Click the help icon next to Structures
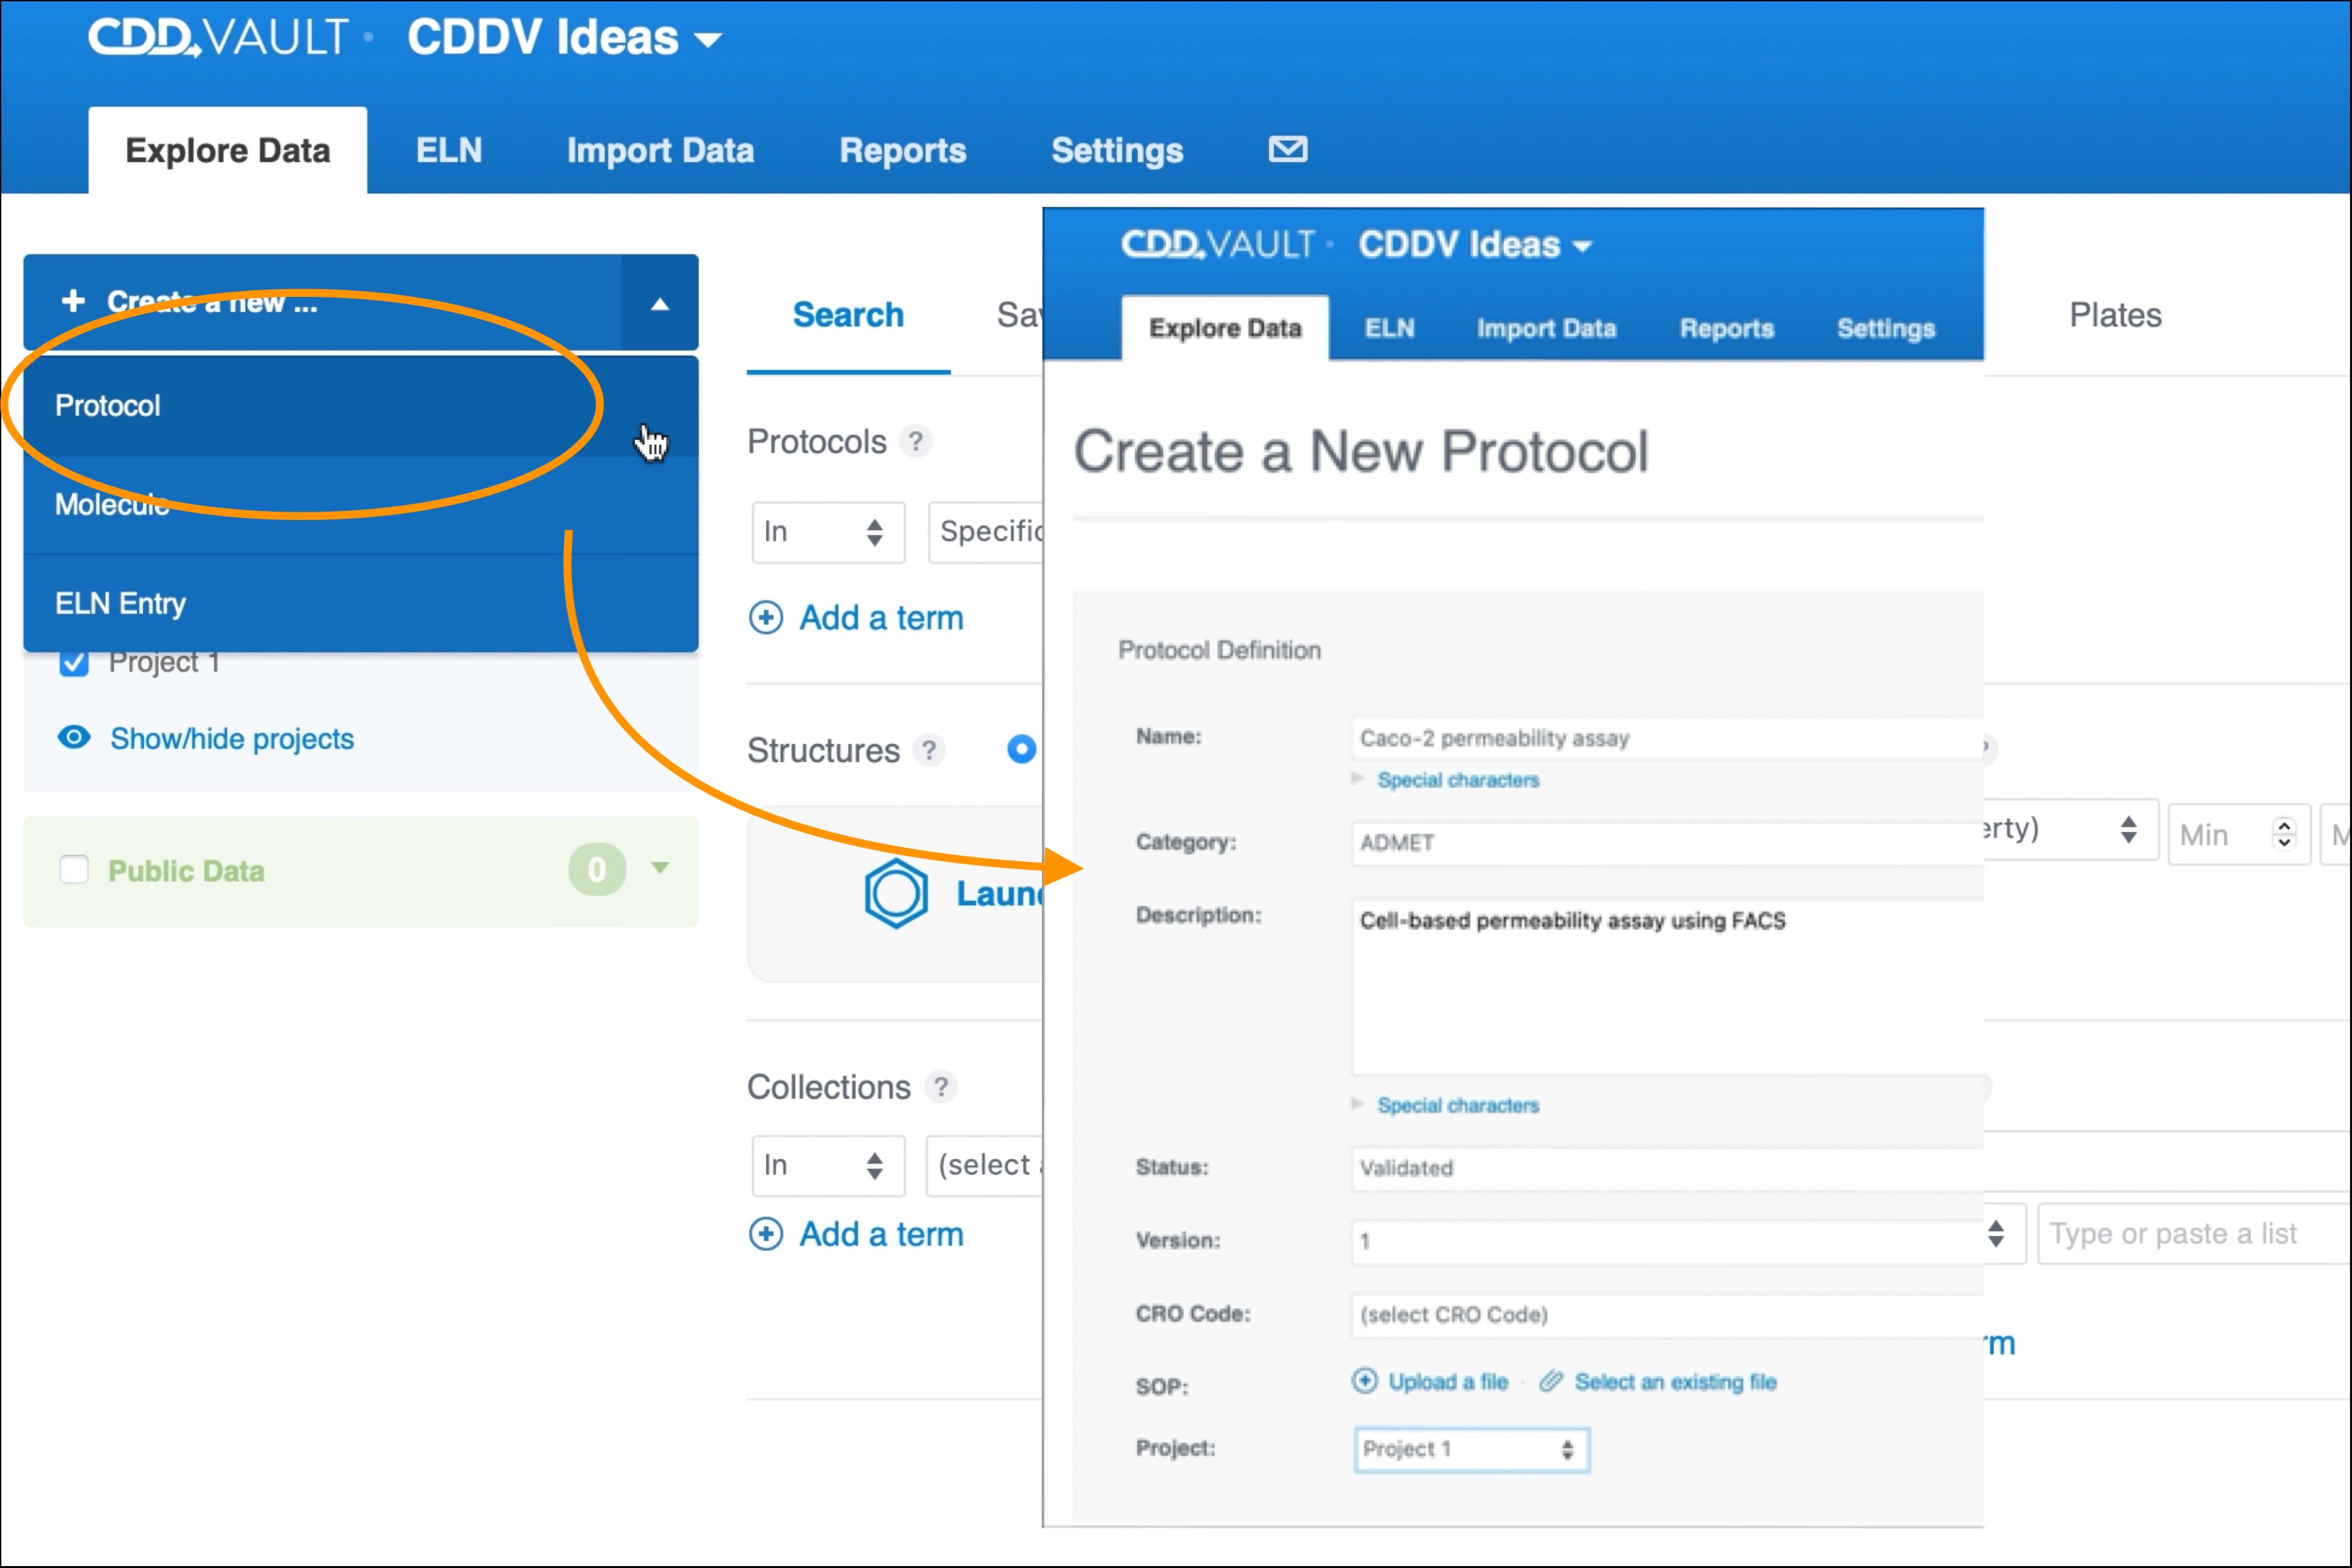Screen dimensions: 2352x1568 coord(928,750)
